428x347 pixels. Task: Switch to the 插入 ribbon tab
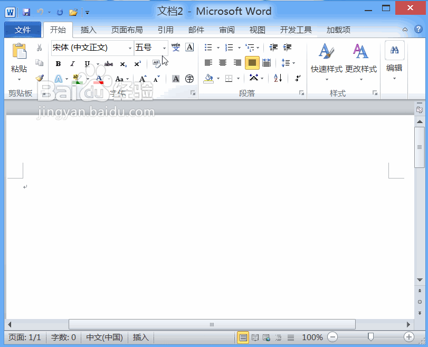pyautogui.click(x=88, y=30)
